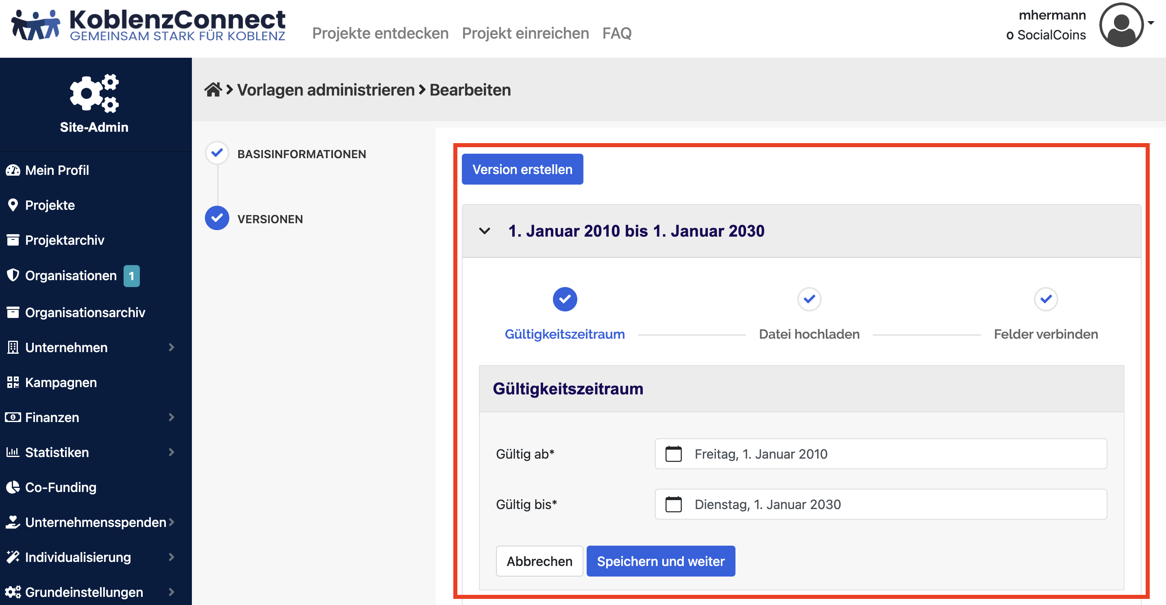This screenshot has width=1166, height=605.
Task: Click the Projektarchiv archive icon
Action: coord(13,240)
